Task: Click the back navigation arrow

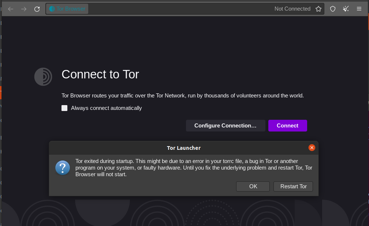Action: 11,9
